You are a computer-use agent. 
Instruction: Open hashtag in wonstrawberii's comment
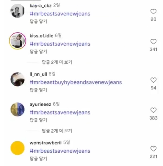tap(60, 151)
